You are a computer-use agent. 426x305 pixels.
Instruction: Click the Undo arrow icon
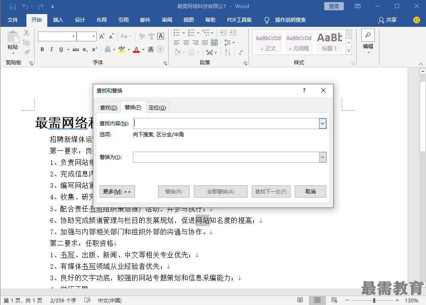[x=25, y=6]
